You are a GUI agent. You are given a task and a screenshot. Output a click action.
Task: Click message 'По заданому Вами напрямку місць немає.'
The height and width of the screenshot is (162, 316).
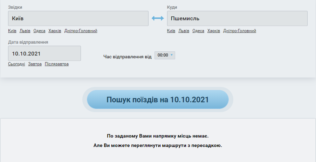[158, 136]
